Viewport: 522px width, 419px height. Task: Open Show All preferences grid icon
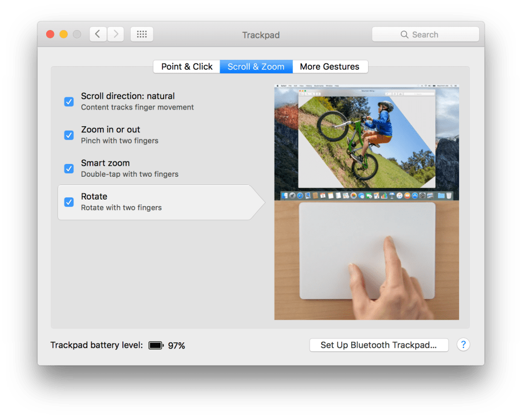pyautogui.click(x=142, y=34)
